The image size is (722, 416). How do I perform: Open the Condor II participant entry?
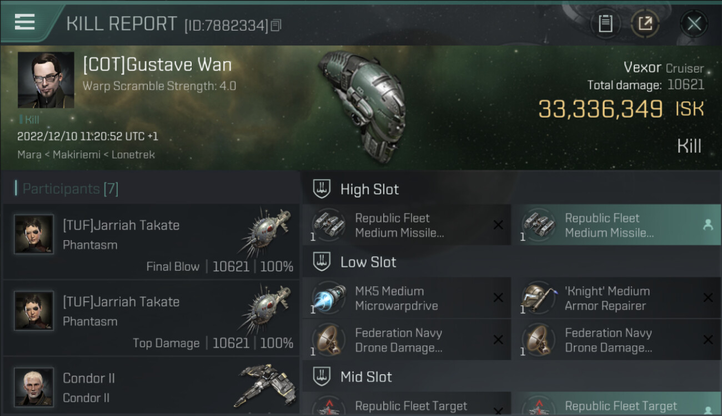pyautogui.click(x=151, y=387)
